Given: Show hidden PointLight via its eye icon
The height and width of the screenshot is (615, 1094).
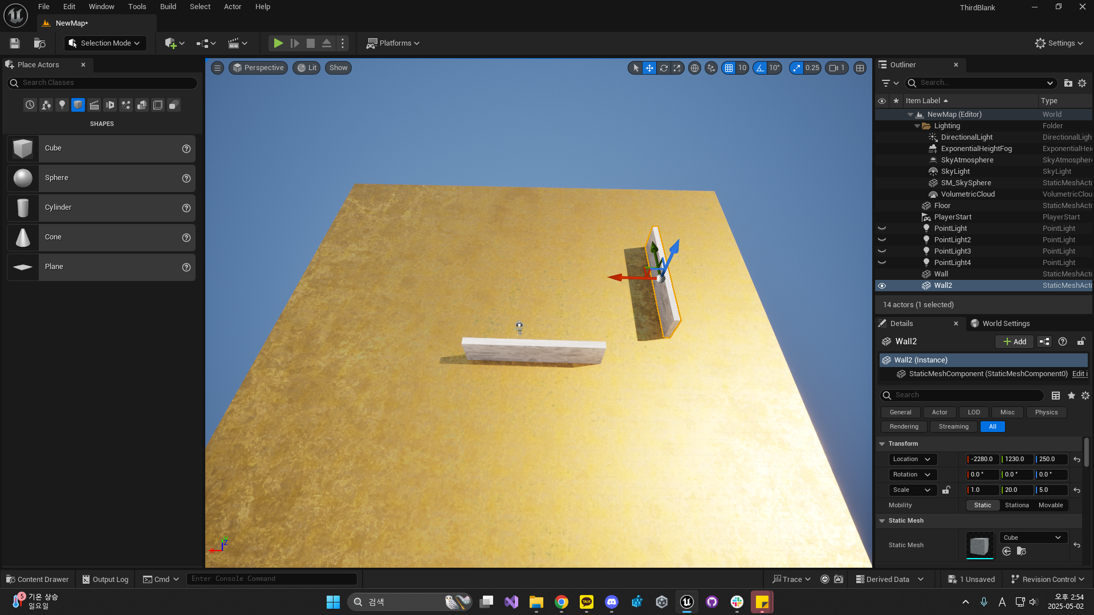Looking at the screenshot, I should coord(882,229).
